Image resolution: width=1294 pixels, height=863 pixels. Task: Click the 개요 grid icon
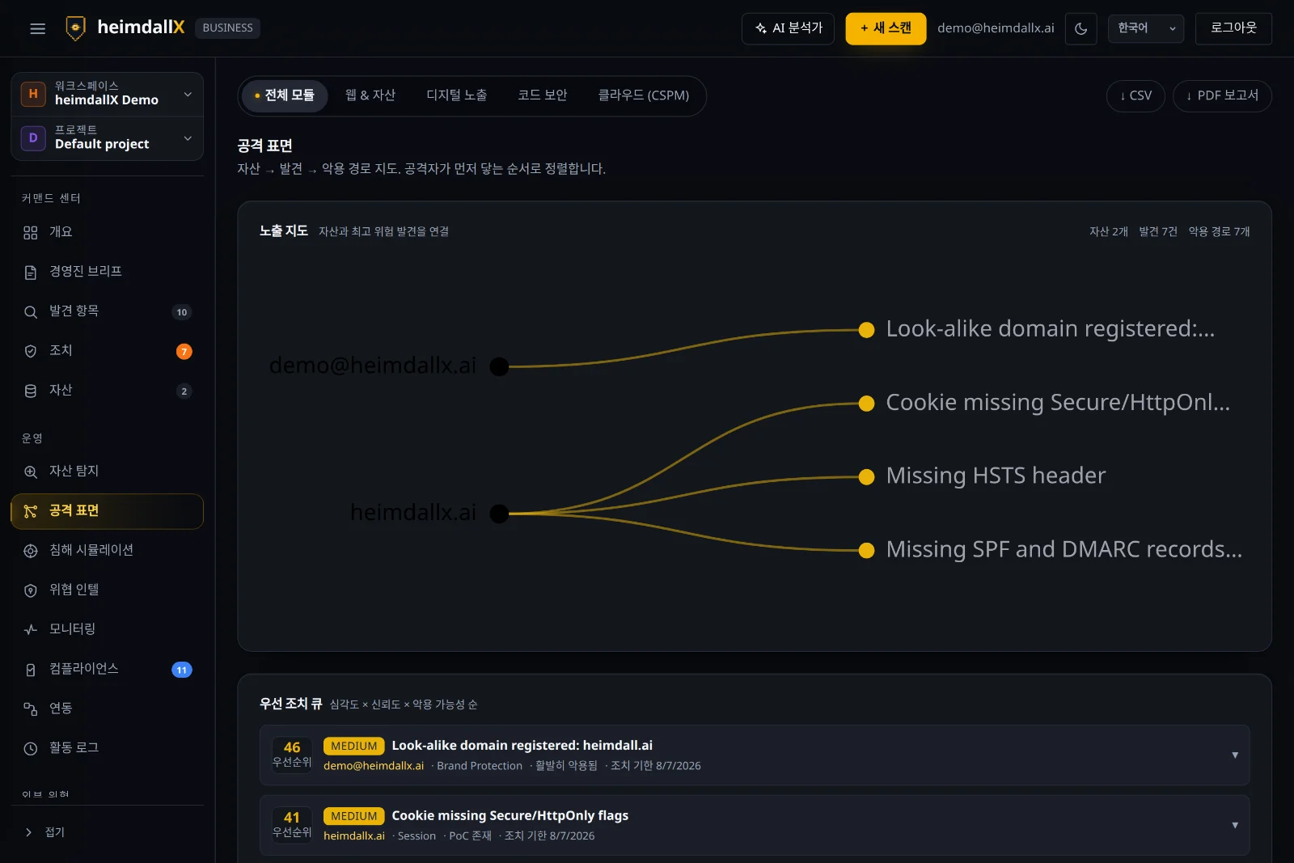pos(31,233)
